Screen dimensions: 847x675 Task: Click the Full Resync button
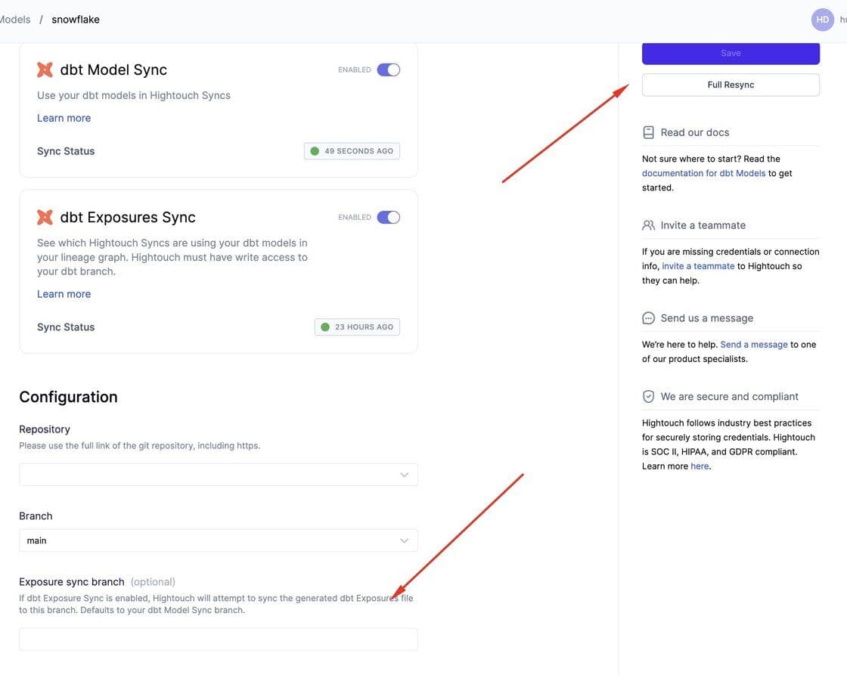click(731, 85)
